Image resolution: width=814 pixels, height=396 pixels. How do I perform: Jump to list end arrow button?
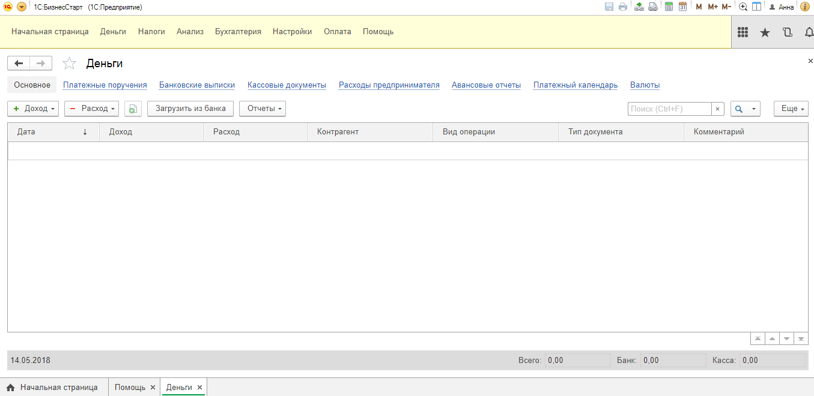[x=801, y=339]
